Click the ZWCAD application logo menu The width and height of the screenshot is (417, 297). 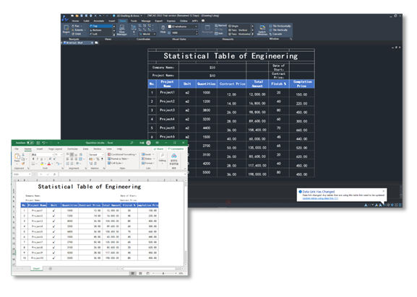click(65, 18)
